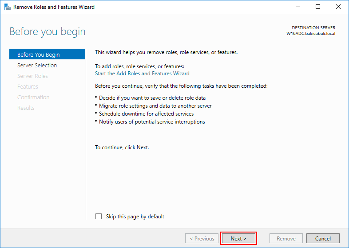Open the Start the Add Roles and Features Wizard link
The image size is (349, 248).
[142, 74]
